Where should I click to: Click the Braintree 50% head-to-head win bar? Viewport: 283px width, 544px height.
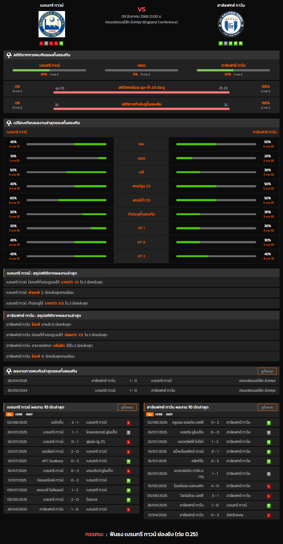(x=49, y=70)
